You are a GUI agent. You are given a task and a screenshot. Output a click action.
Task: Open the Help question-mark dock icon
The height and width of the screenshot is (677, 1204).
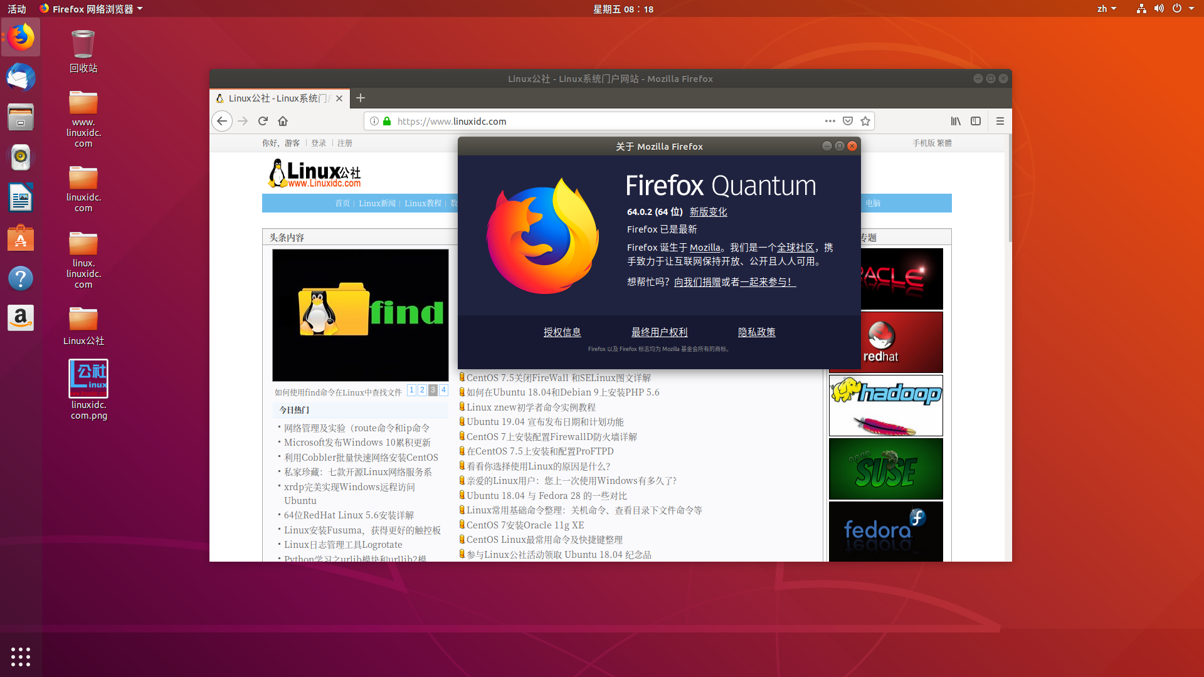(x=21, y=278)
